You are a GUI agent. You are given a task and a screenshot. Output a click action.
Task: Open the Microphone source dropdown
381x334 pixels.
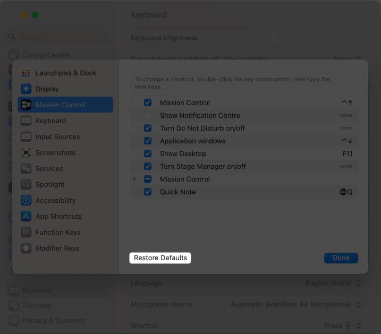295,304
